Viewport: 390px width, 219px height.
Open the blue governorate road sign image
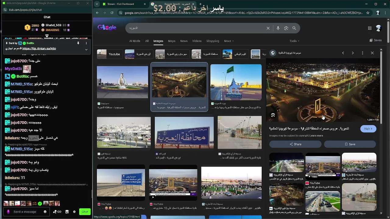(x=184, y=133)
